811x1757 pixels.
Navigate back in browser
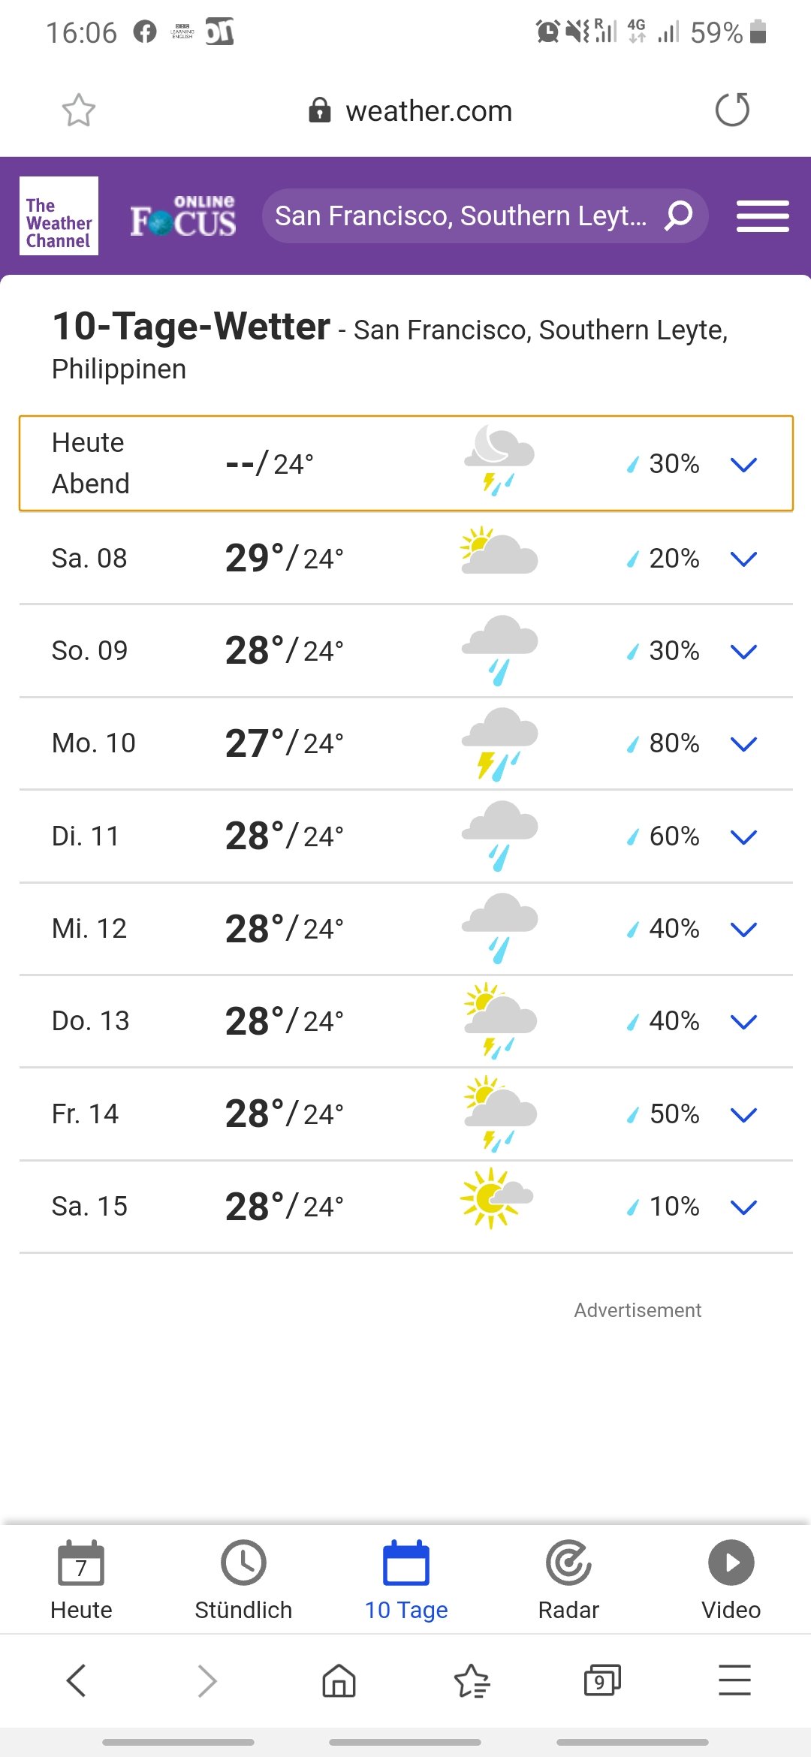77,1680
